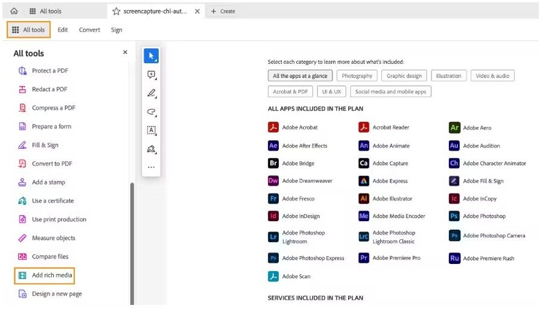Viewport: 540px width, 323px height.
Task: Click the Use a certificate icon
Action: 22,201
